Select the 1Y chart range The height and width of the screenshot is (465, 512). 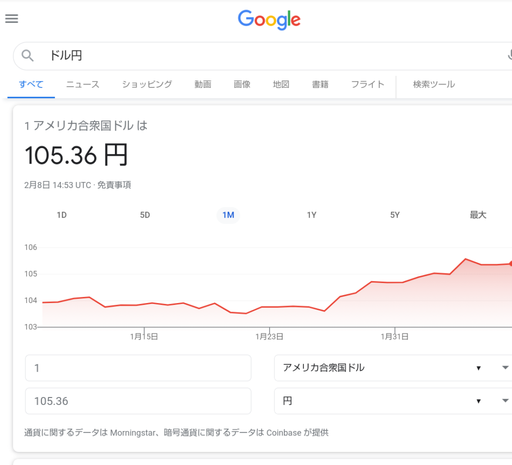click(311, 215)
